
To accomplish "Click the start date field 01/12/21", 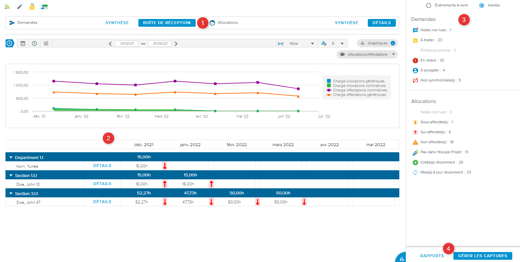I will [x=127, y=43].
